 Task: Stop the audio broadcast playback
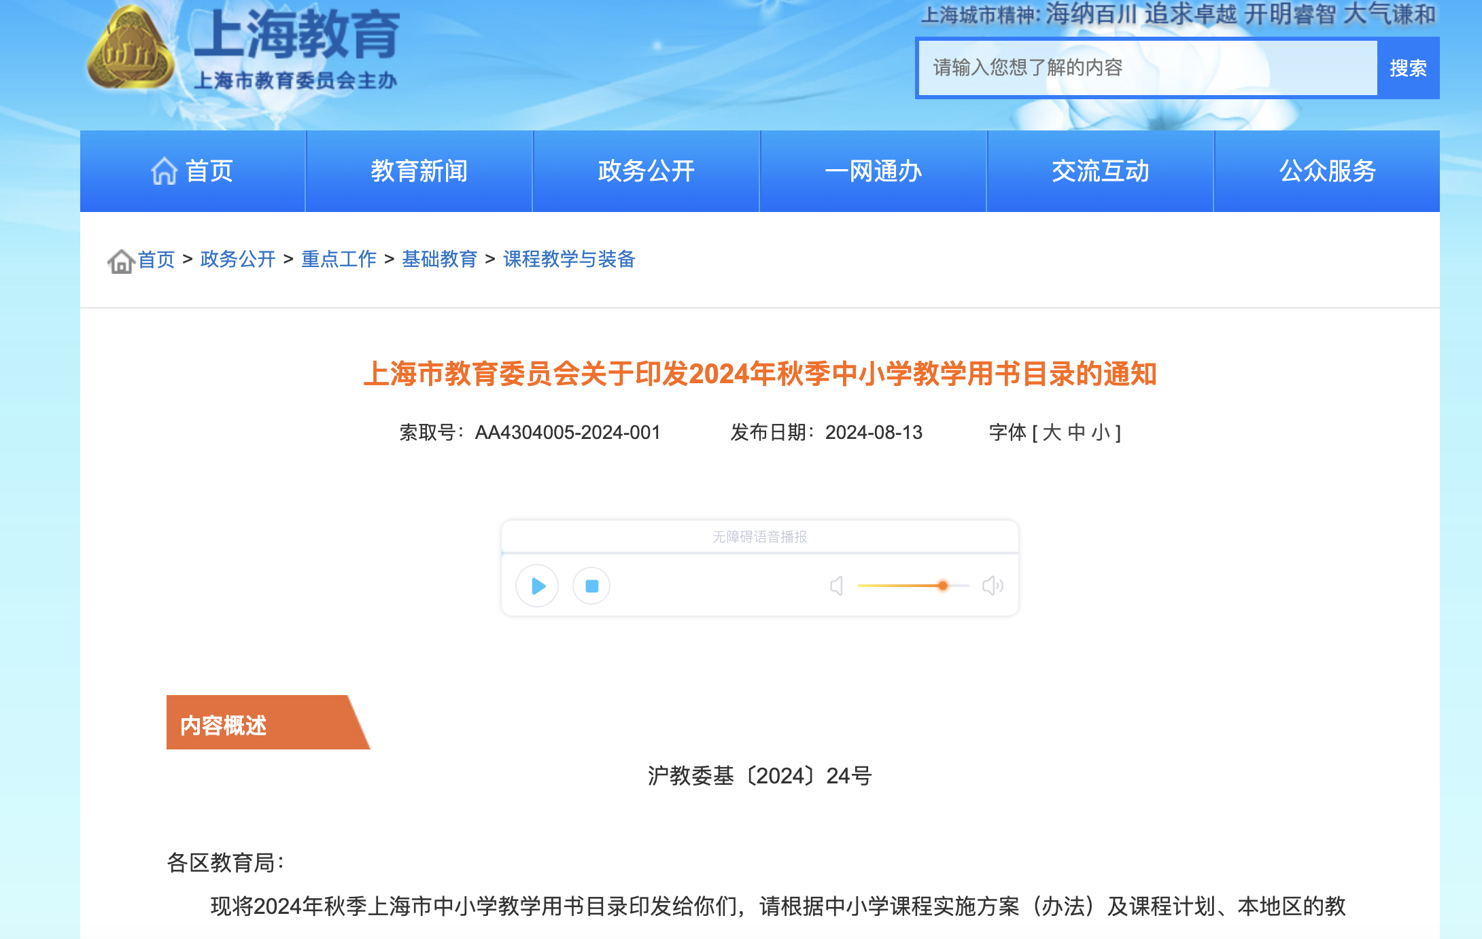click(591, 586)
